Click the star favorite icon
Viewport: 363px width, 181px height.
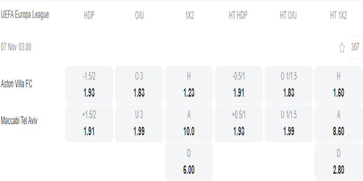click(x=342, y=48)
